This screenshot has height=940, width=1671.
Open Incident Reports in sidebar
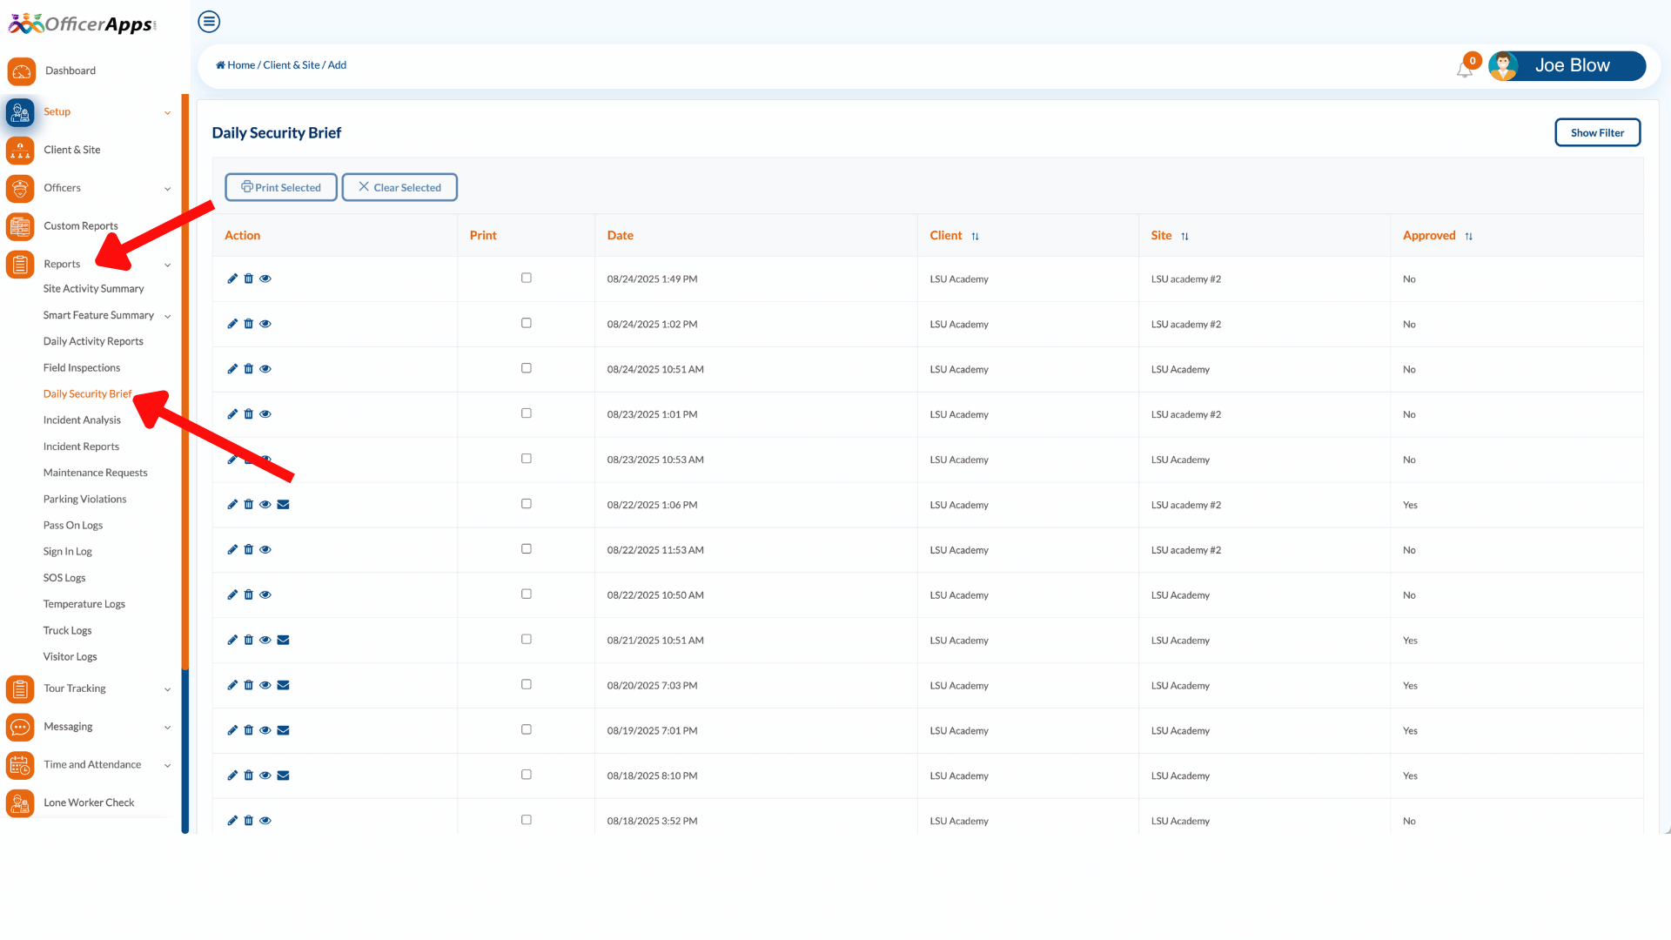[x=81, y=446]
